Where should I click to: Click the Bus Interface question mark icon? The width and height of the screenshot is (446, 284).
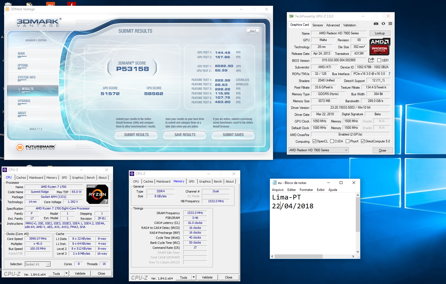[x=389, y=74]
